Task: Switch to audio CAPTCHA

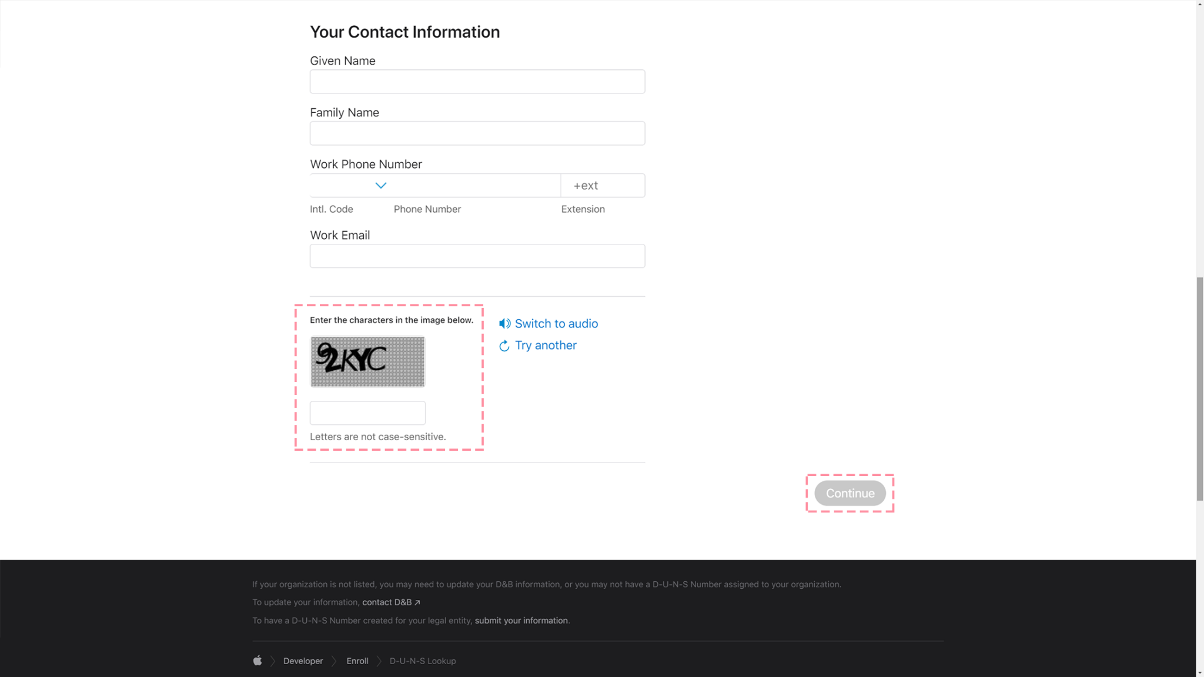Action: (x=556, y=323)
